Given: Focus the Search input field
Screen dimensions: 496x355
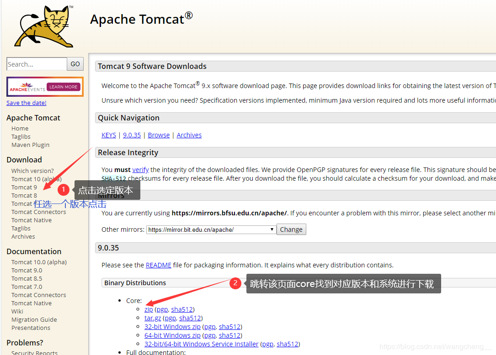Looking at the screenshot, I should 37,64.
